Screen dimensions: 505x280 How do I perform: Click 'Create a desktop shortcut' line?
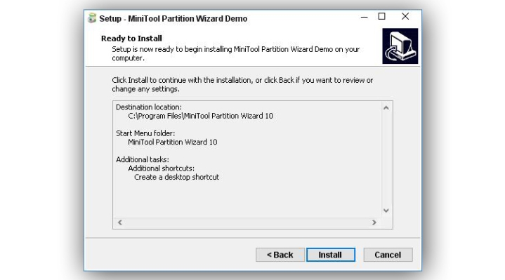click(x=176, y=177)
